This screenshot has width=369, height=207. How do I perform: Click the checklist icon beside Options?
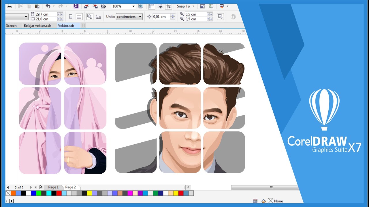click(x=211, y=6)
